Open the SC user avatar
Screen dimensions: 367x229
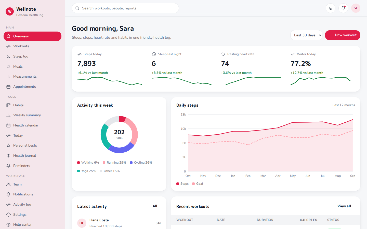click(x=356, y=8)
